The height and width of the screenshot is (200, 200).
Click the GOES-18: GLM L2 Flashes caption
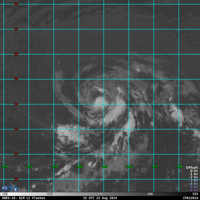[23, 198]
